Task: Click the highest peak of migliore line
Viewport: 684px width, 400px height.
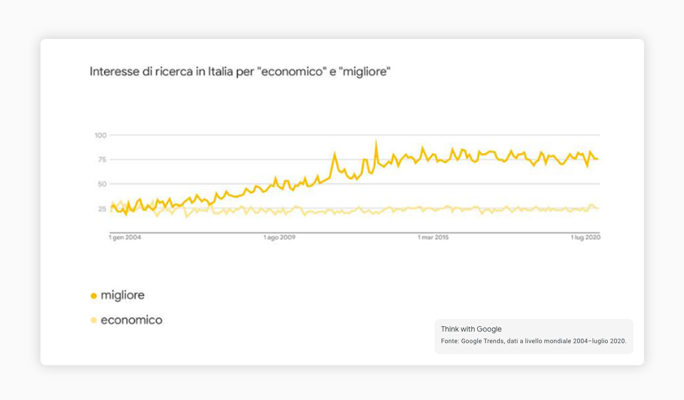Action: [376, 142]
